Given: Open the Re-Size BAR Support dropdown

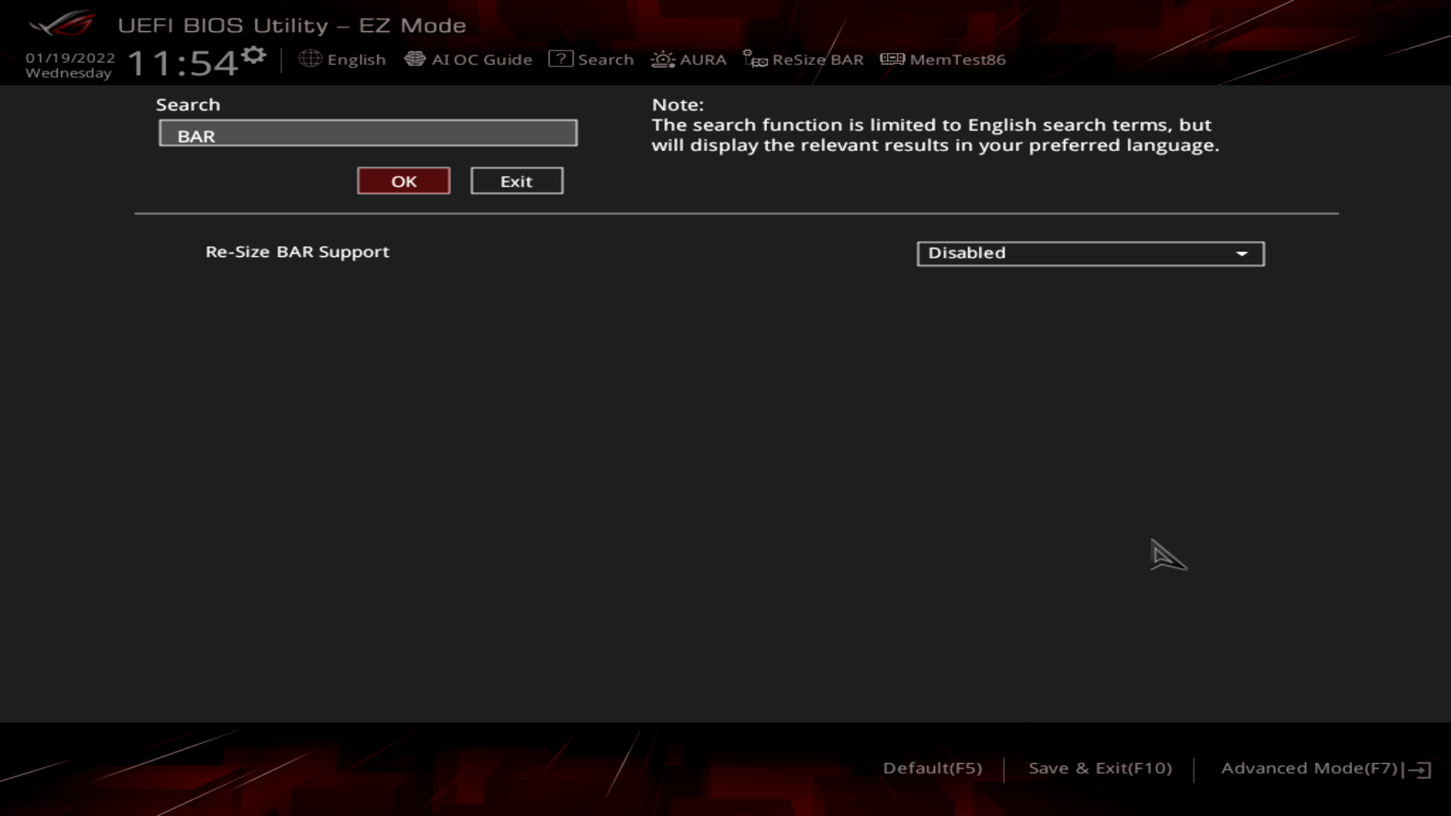Looking at the screenshot, I should pos(1090,254).
